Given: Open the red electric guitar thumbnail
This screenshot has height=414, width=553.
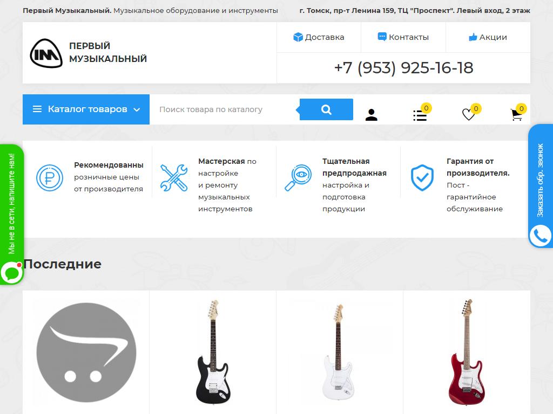Looking at the screenshot, I should coord(467,352).
